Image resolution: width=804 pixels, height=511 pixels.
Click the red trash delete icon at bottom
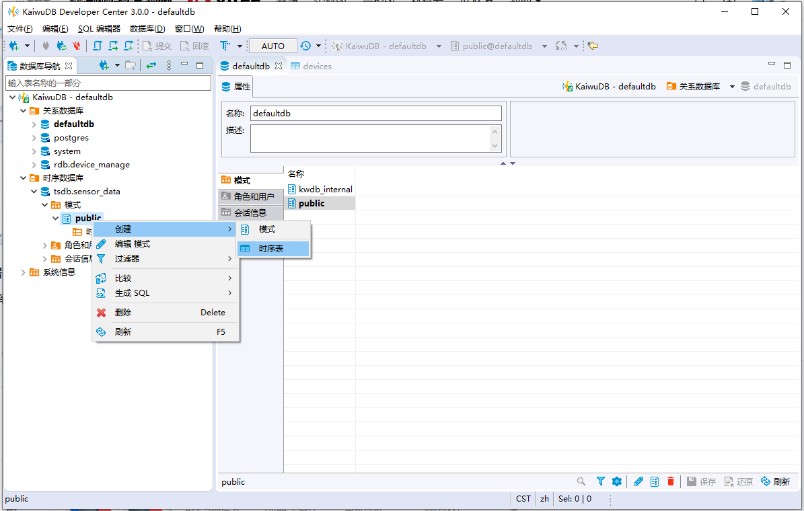[671, 481]
